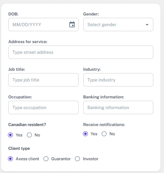Focus the street address input field
The image size is (164, 173).
tap(81, 52)
